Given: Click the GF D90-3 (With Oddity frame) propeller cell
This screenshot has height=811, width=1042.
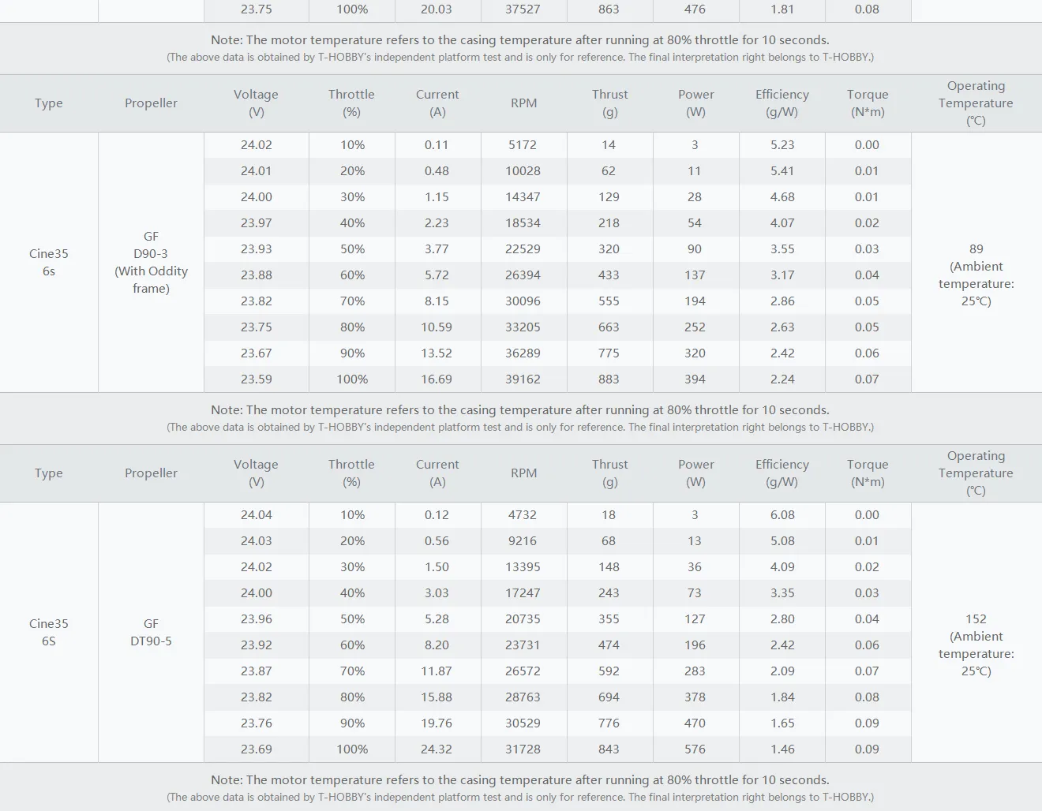Looking at the screenshot, I should click(x=151, y=262).
